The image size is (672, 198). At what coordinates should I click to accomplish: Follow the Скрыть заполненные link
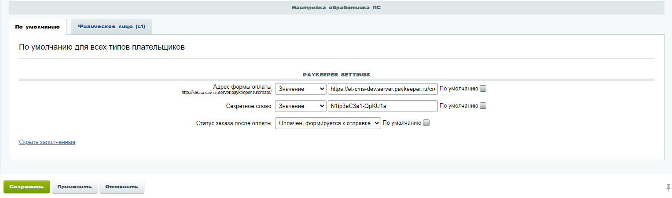(x=47, y=142)
